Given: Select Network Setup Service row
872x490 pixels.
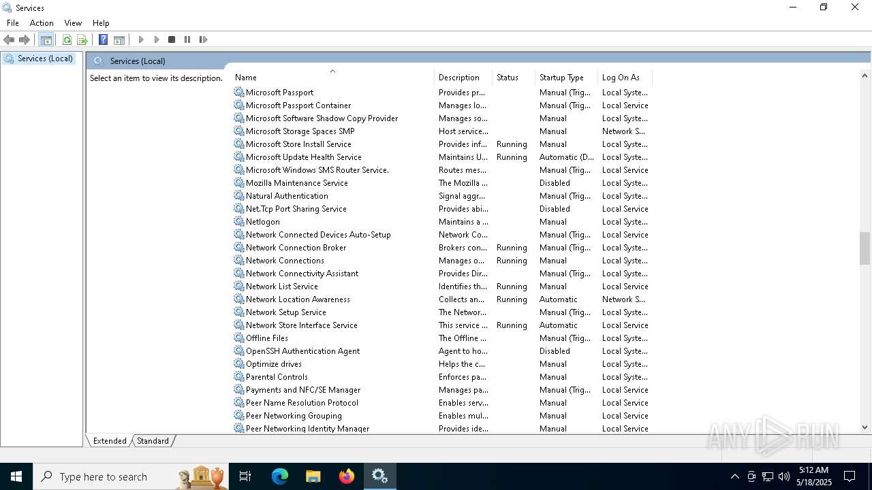Looking at the screenshot, I should pyautogui.click(x=441, y=312).
